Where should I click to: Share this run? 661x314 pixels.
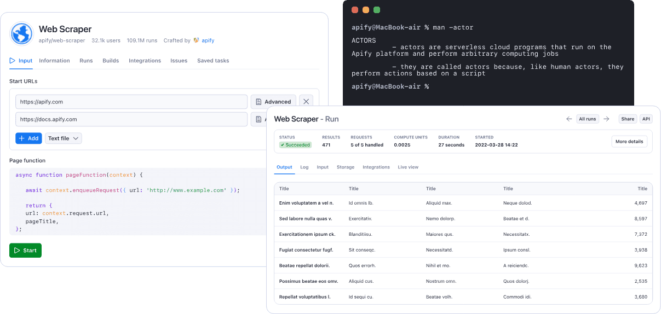click(628, 119)
